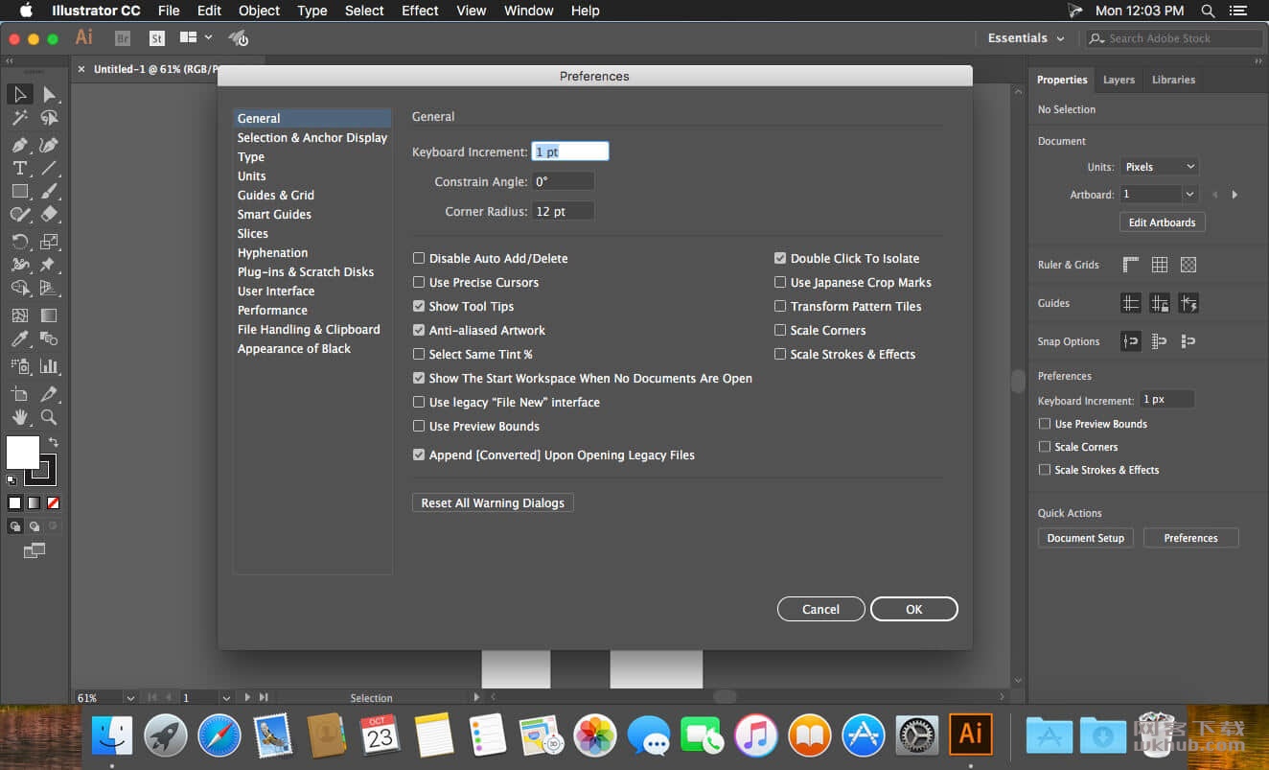Expand the status bar Selection arrow
1269x770 pixels.
[x=476, y=697]
